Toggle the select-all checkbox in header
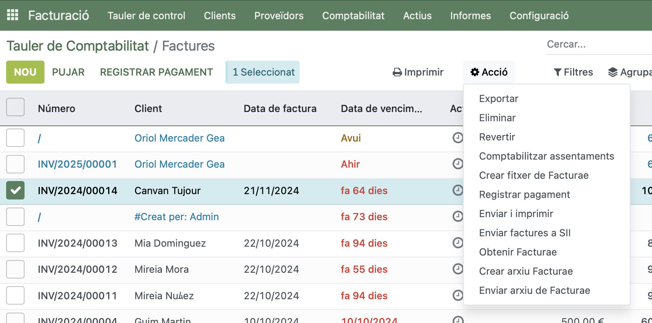Viewport: 652px width, 323px height. pyautogui.click(x=15, y=107)
